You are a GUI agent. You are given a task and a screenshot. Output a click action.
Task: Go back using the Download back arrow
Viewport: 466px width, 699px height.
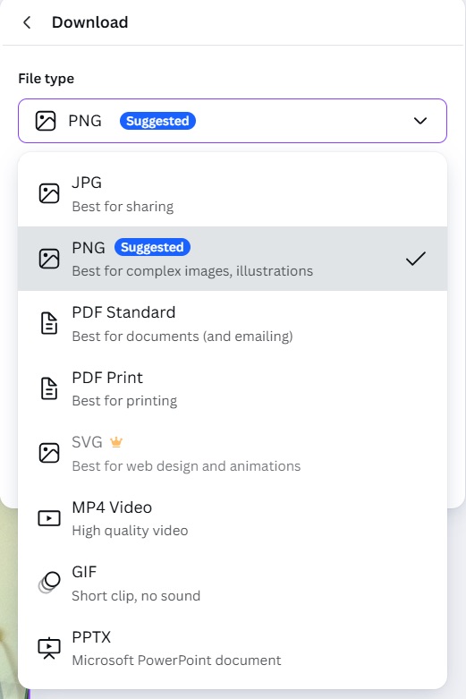coord(27,22)
